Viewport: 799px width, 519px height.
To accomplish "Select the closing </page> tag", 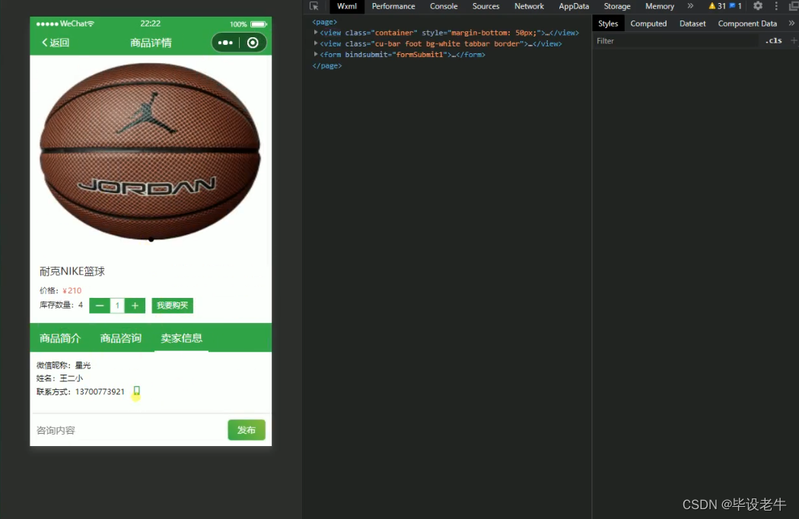I will point(326,65).
